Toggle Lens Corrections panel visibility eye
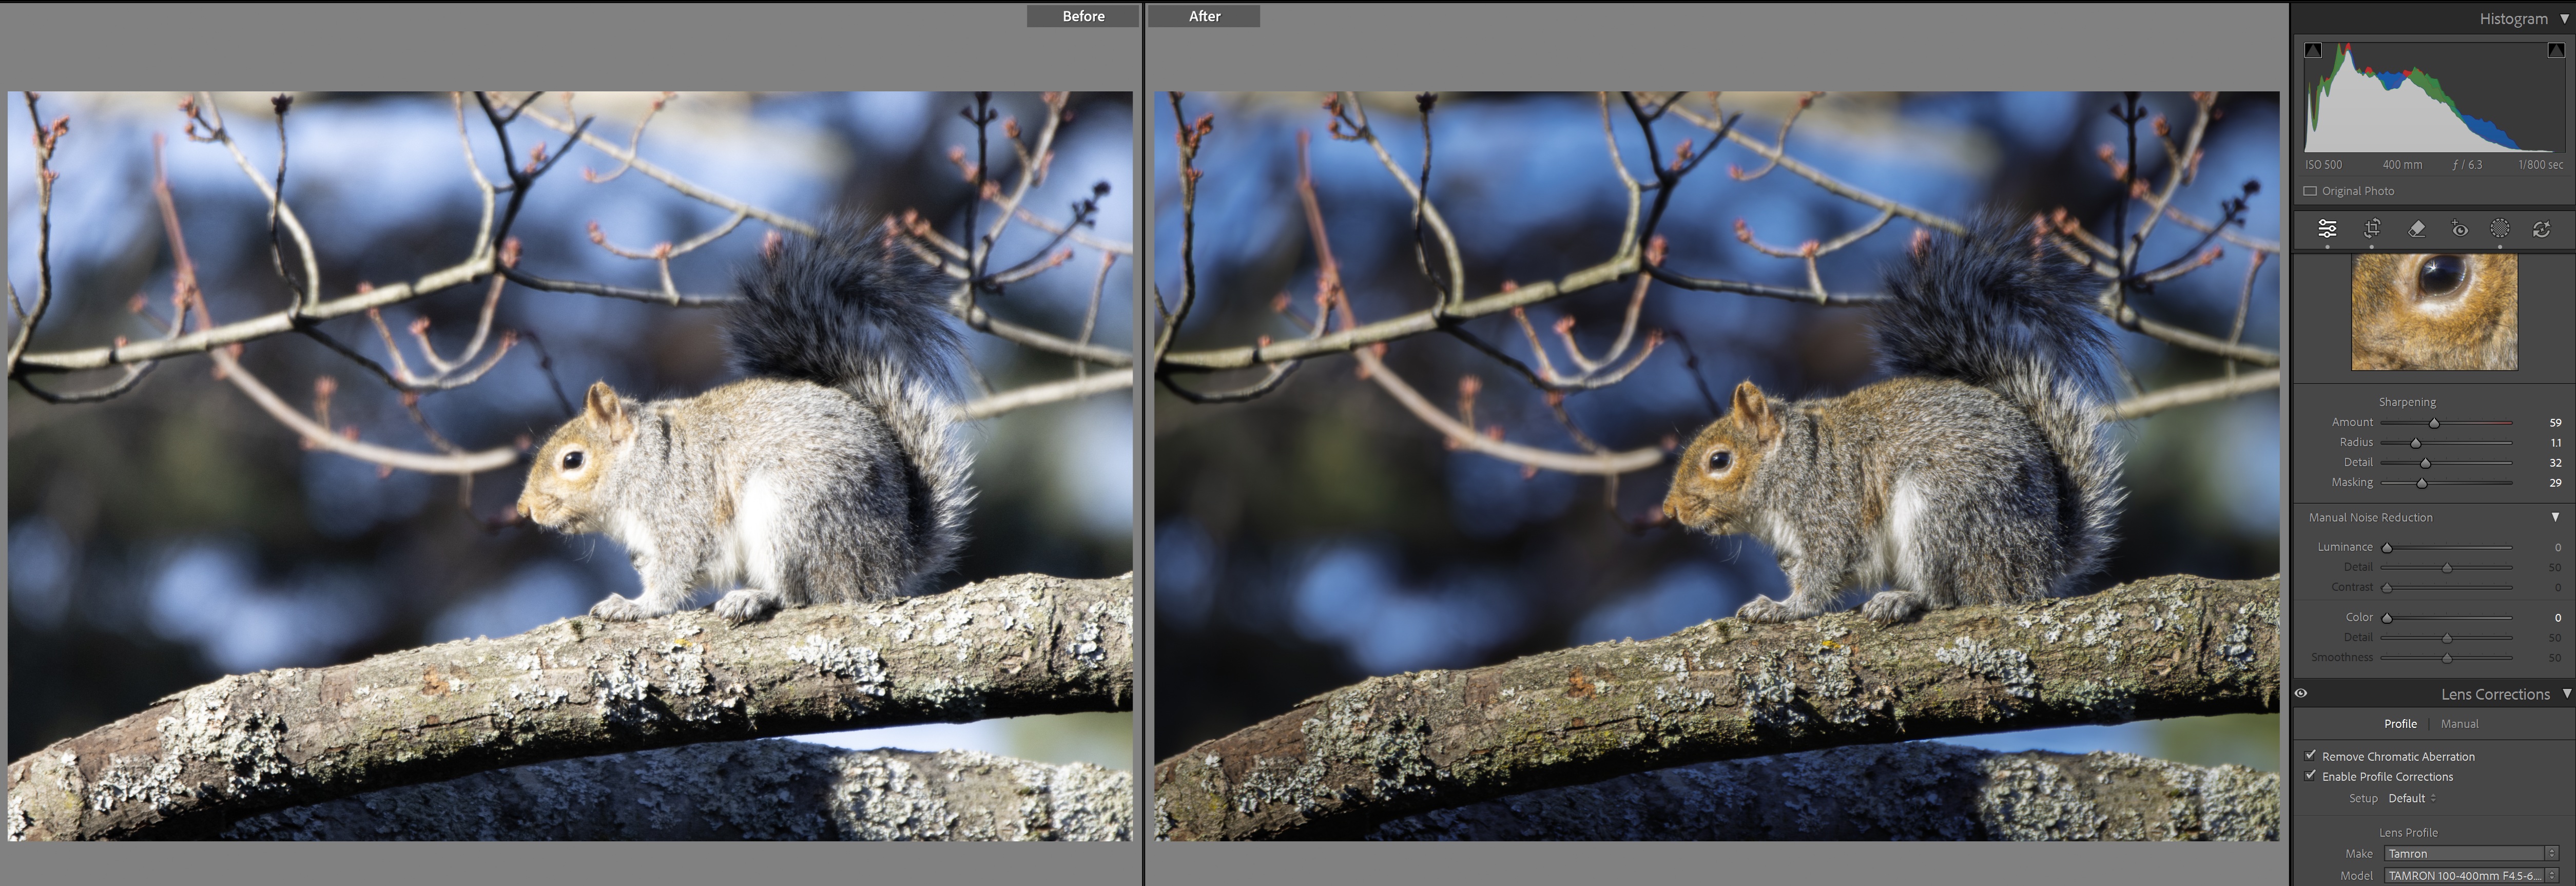 pos(2301,693)
